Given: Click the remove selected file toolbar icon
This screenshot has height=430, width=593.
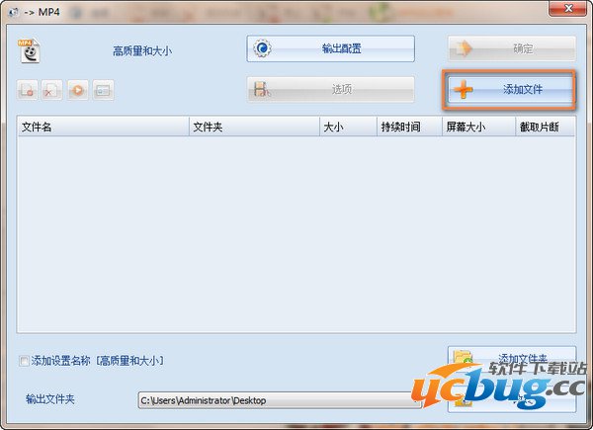Looking at the screenshot, I should click(x=27, y=90).
